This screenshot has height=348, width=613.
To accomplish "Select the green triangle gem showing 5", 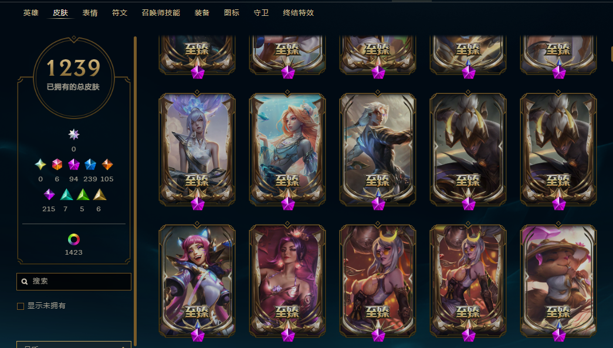I will [83, 194].
